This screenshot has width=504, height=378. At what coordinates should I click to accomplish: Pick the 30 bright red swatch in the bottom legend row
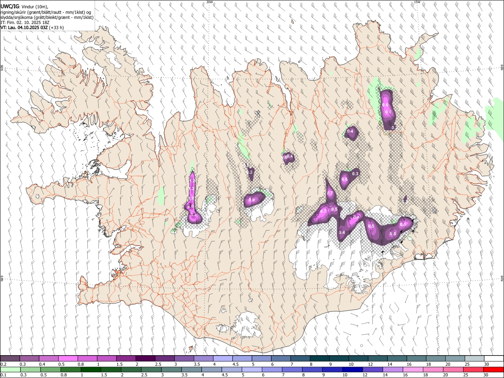tap(494, 370)
